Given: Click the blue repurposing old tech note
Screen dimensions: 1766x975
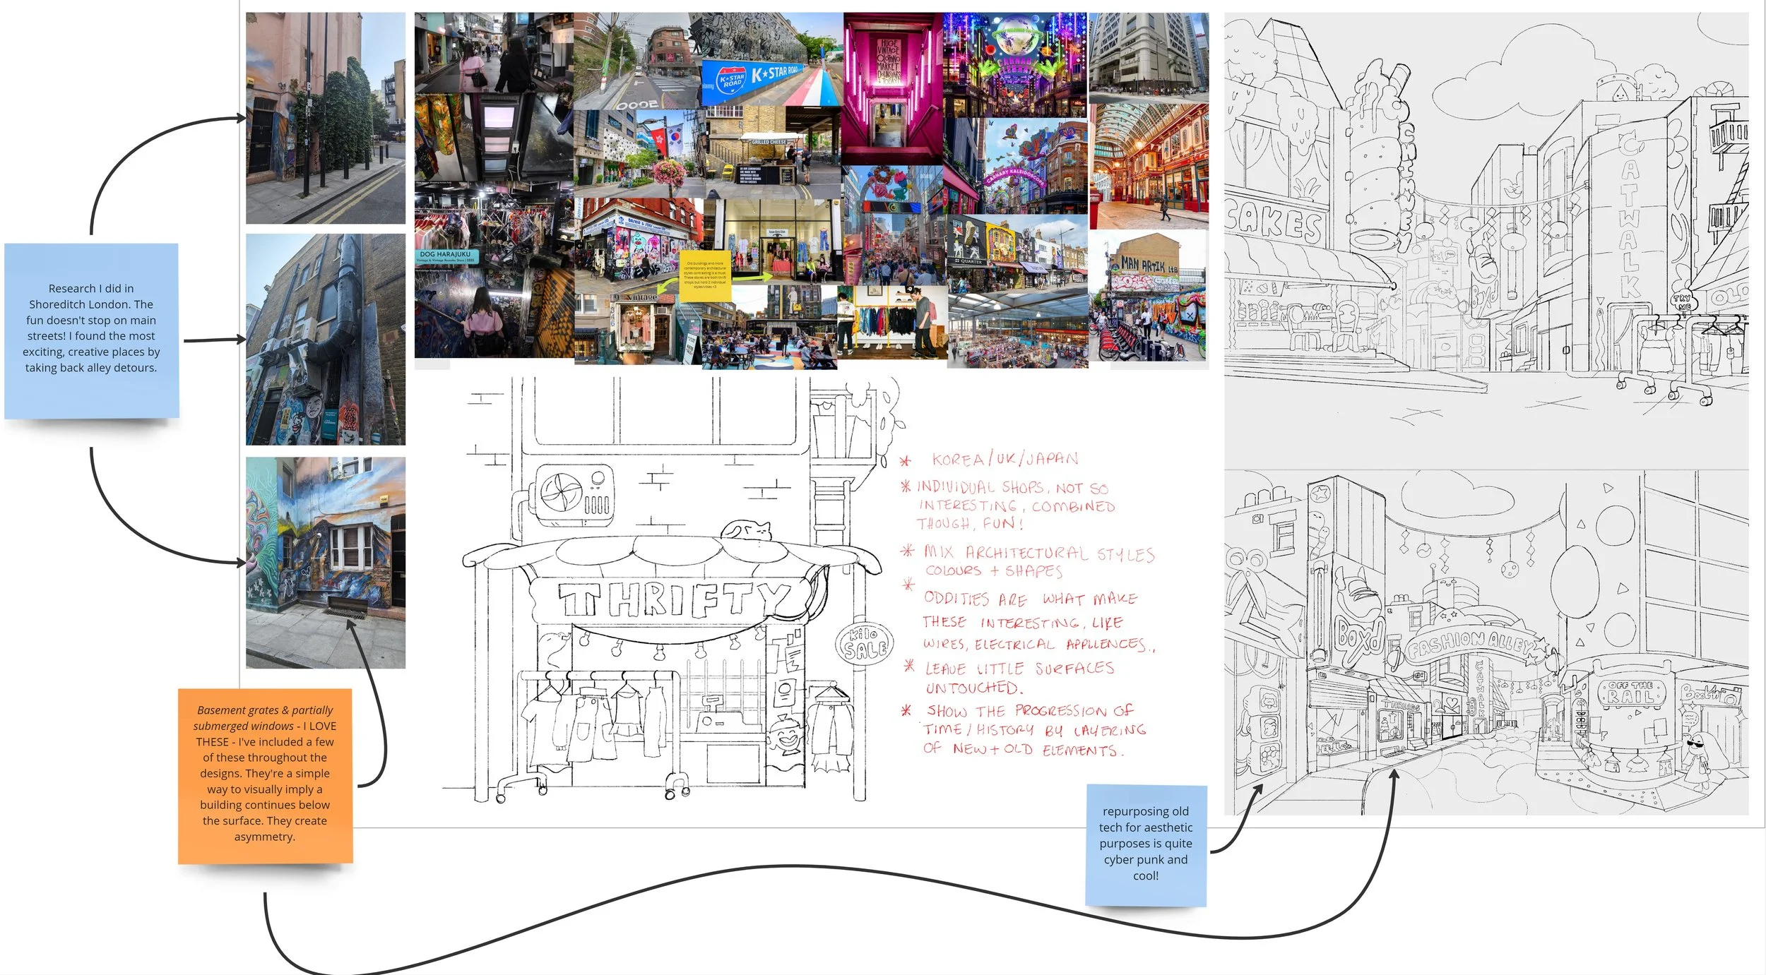Looking at the screenshot, I should click(1145, 844).
